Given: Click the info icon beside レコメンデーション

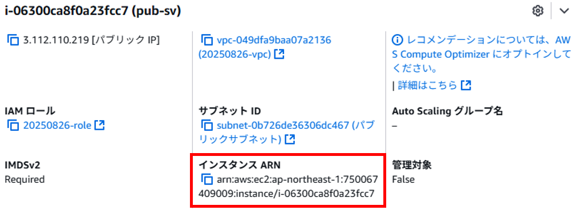Looking at the screenshot, I should 397,39.
